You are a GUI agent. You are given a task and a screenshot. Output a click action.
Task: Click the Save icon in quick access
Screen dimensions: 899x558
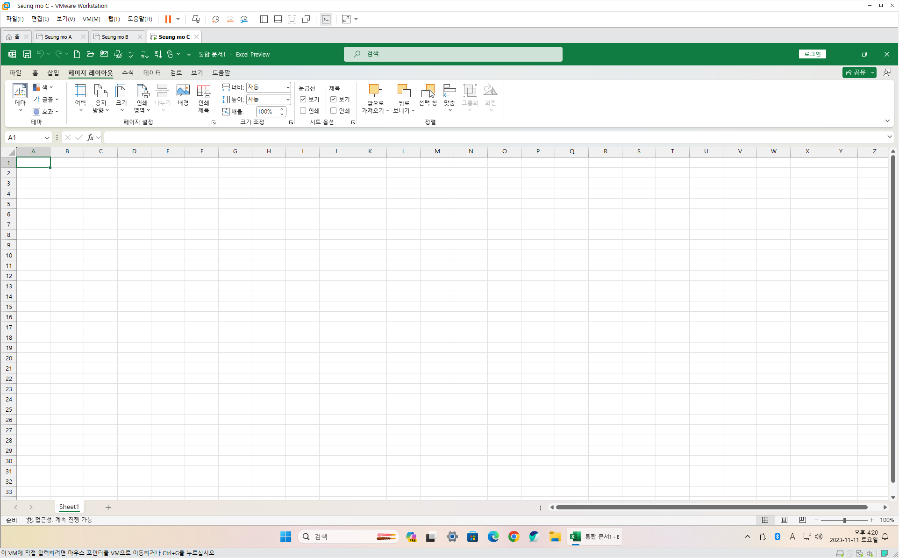click(x=27, y=54)
